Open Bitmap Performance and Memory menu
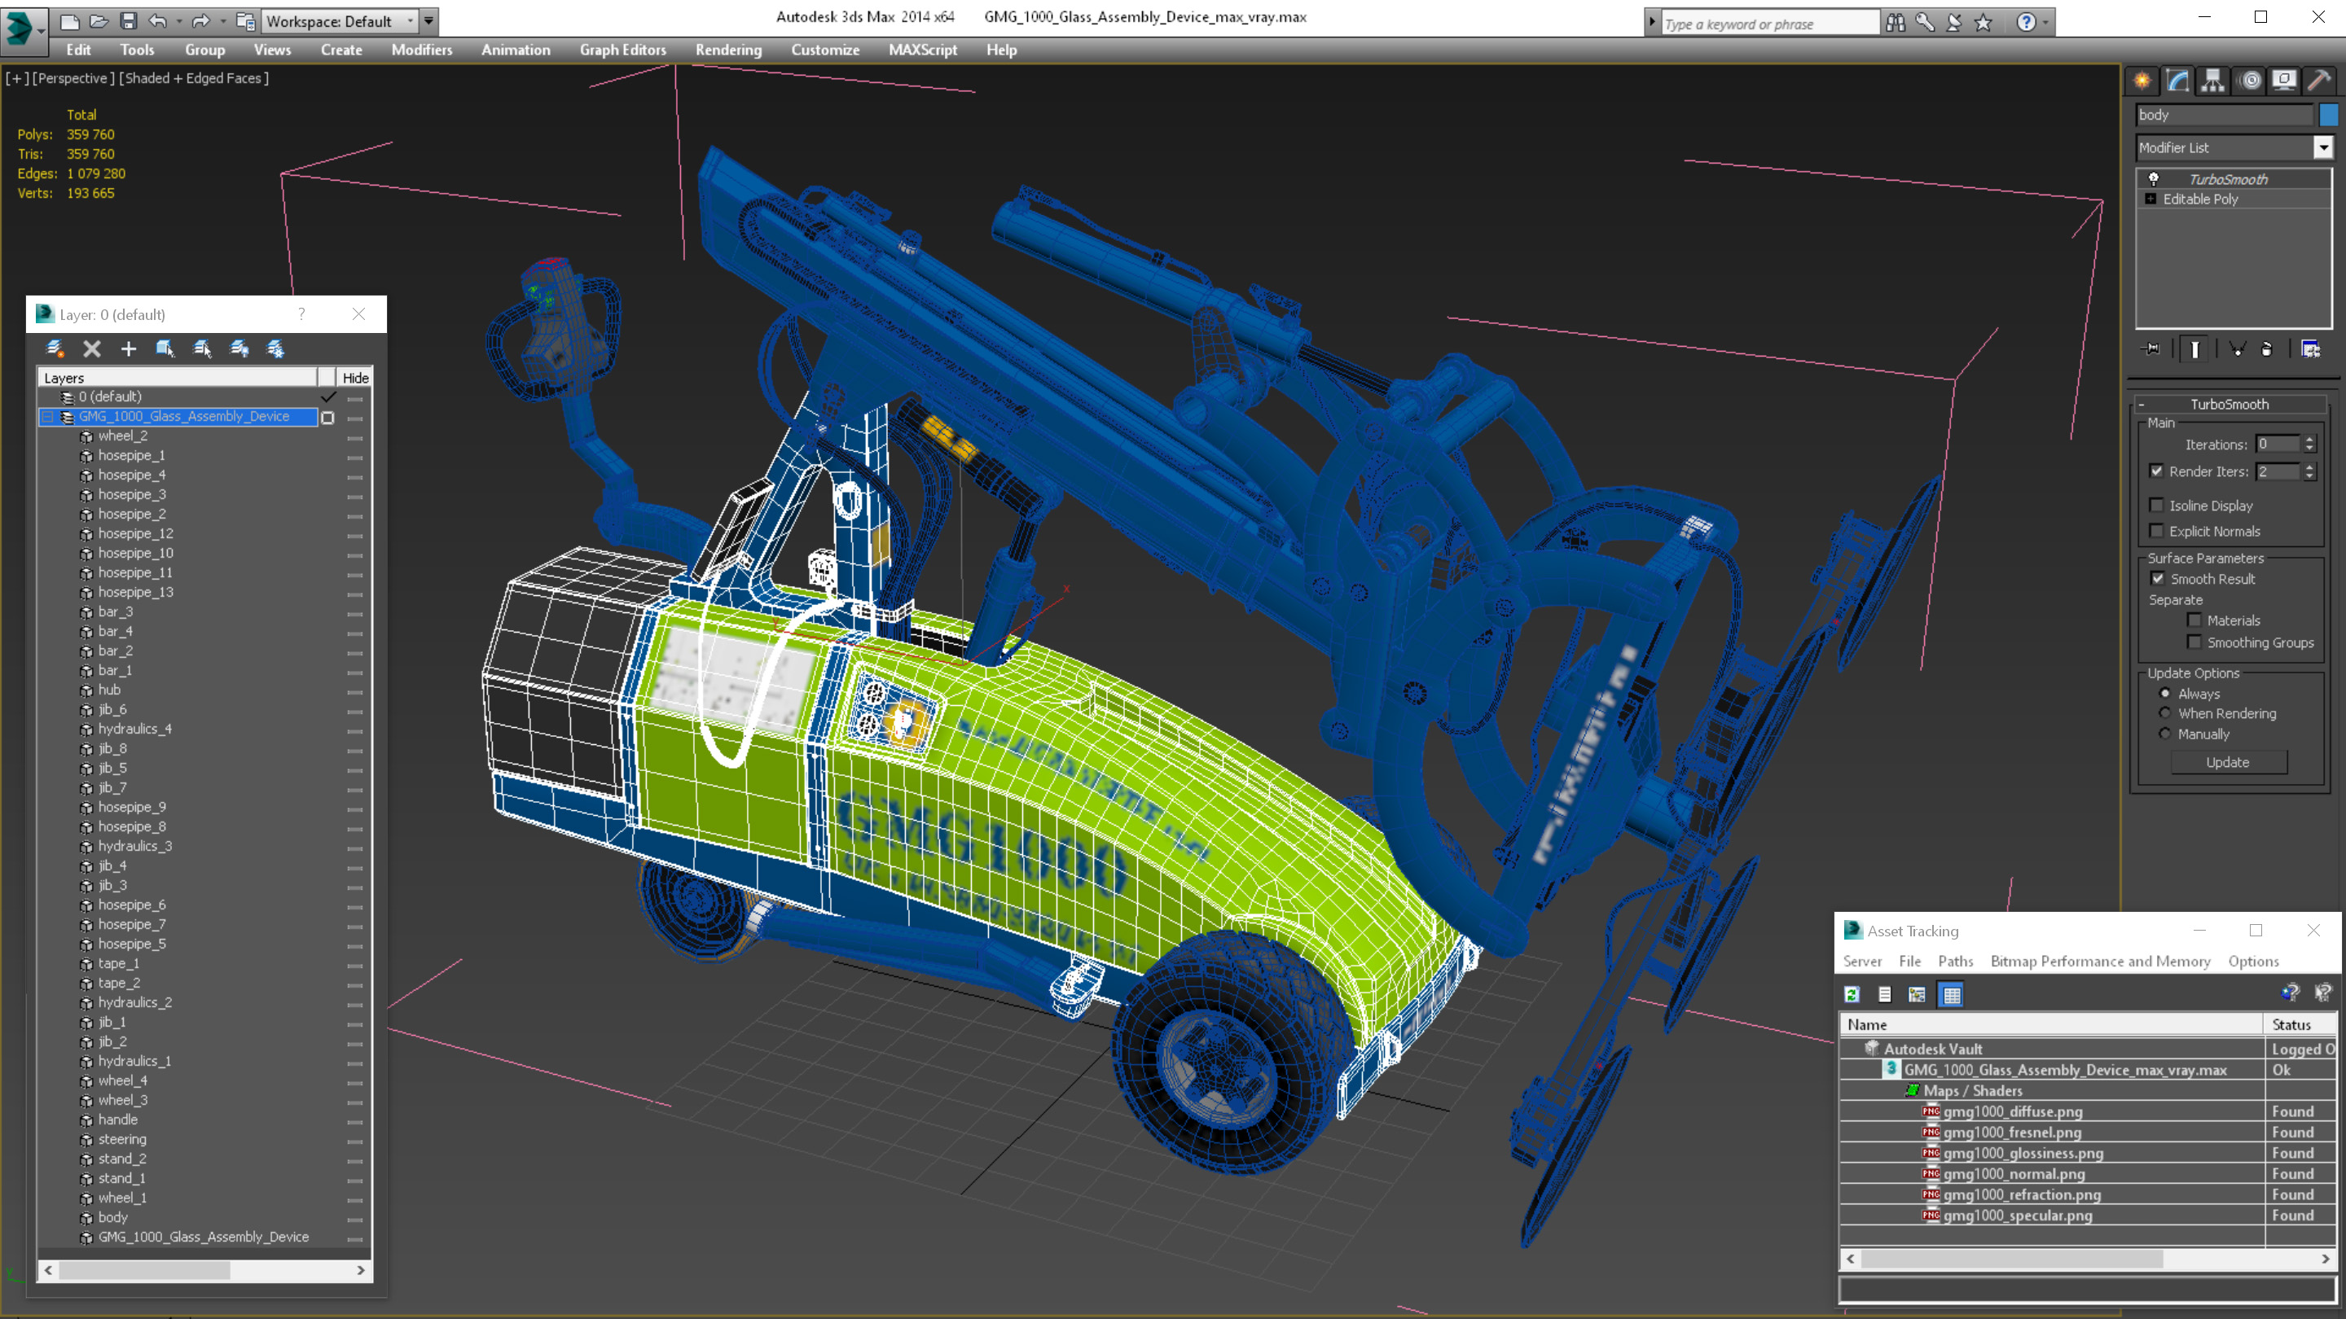Image resolution: width=2346 pixels, height=1319 pixels. click(x=2100, y=962)
